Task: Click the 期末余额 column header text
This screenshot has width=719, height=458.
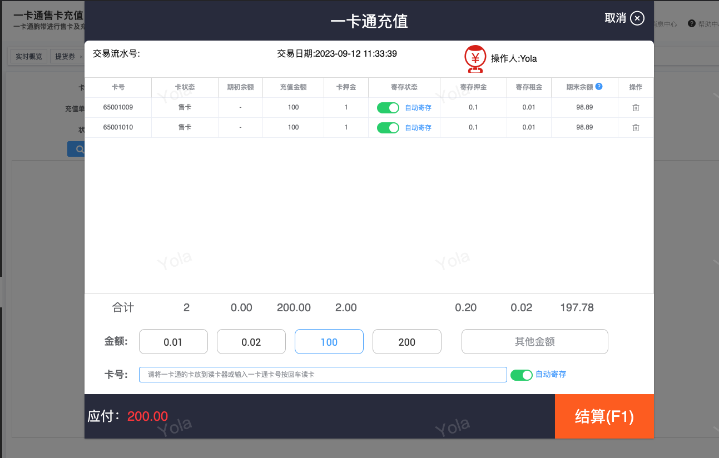Action: (579, 87)
